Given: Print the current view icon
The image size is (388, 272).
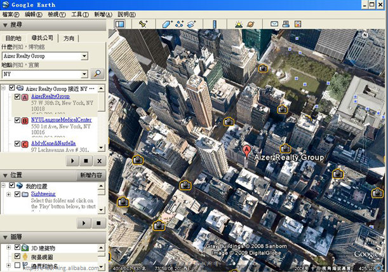Looking at the screenshot, I should point(286,24).
